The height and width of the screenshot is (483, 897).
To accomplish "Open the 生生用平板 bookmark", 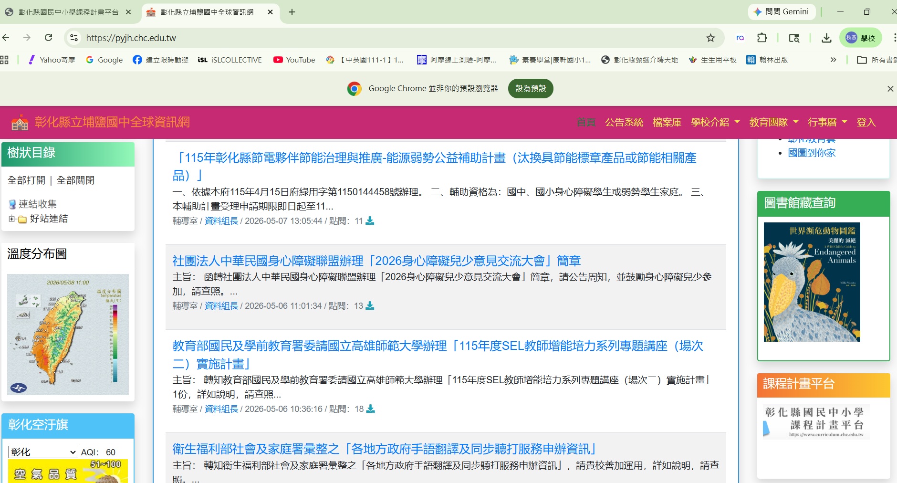I will click(x=713, y=60).
